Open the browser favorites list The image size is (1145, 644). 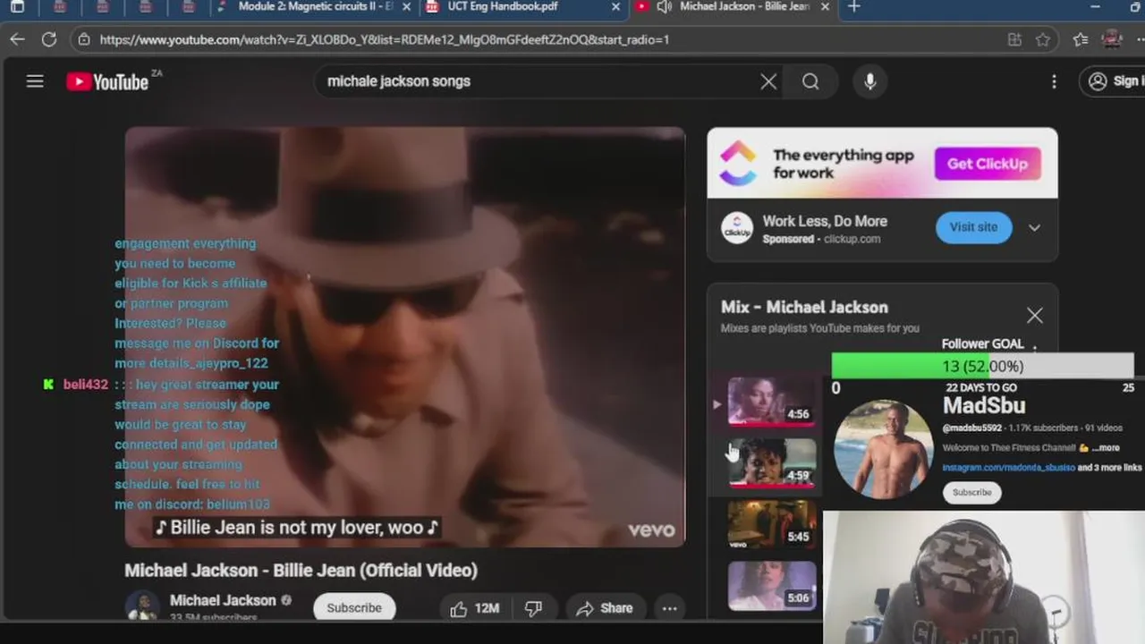(1081, 39)
